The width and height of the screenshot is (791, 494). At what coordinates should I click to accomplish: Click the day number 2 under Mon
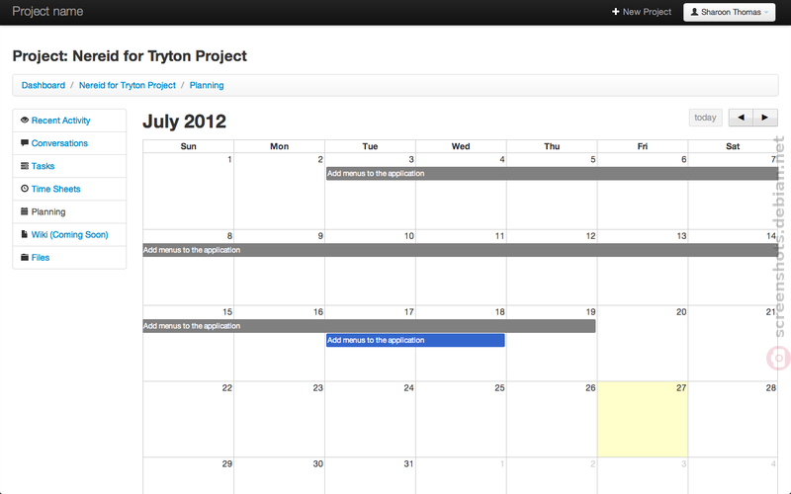pos(320,159)
